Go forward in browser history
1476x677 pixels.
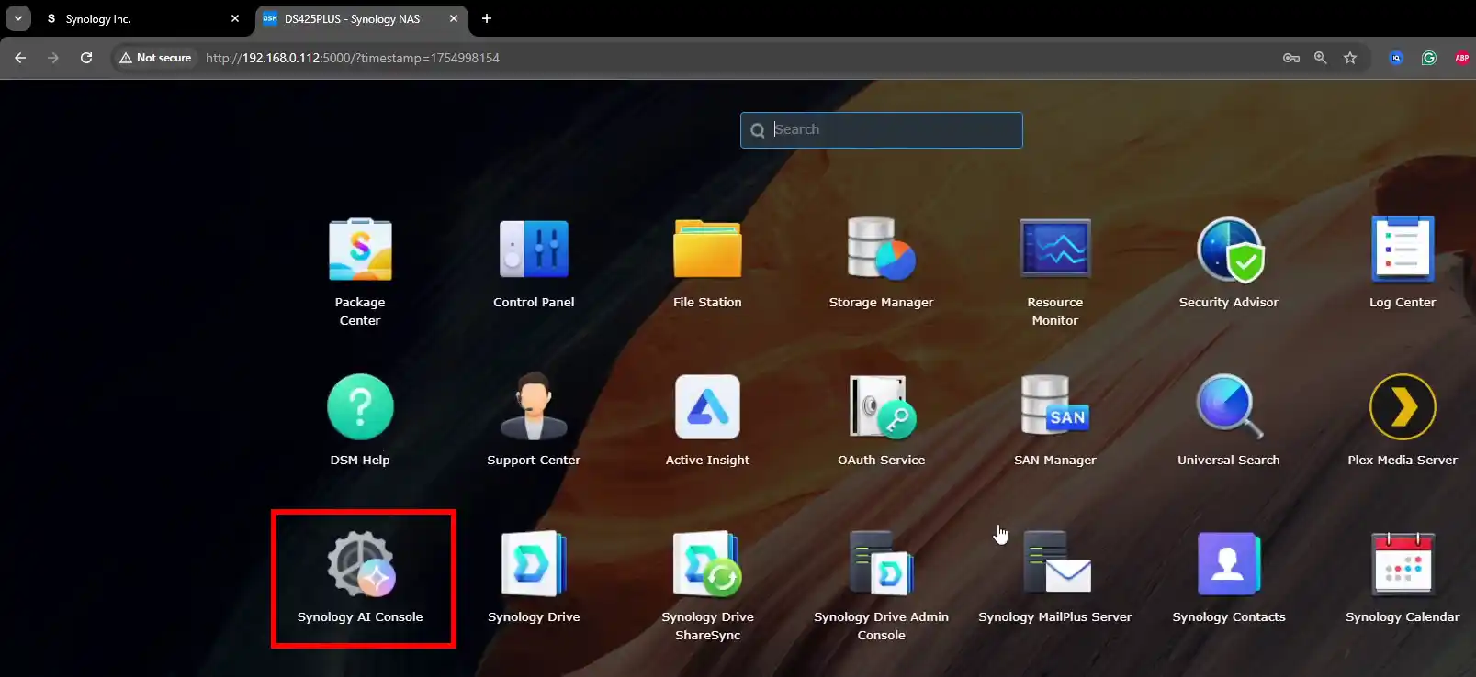(53, 58)
